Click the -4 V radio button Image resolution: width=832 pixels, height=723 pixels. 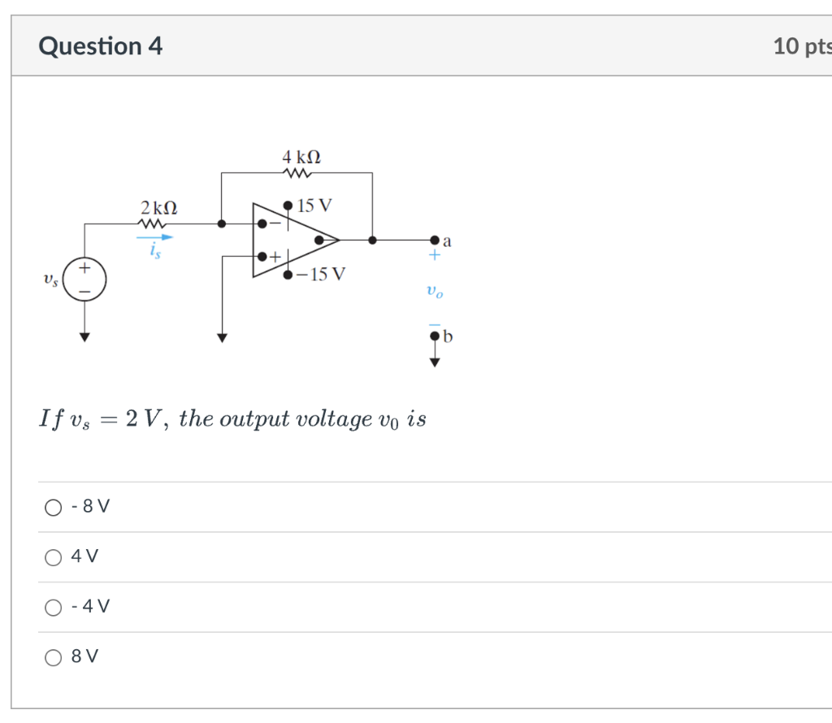pos(53,606)
